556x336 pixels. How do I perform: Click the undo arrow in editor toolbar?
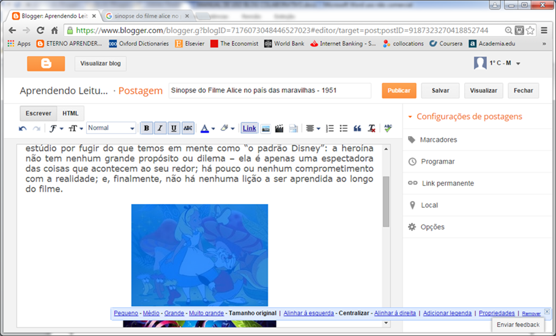coord(23,128)
